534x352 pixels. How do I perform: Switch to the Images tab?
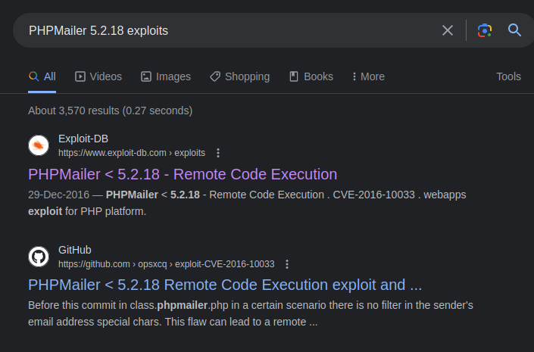point(165,76)
